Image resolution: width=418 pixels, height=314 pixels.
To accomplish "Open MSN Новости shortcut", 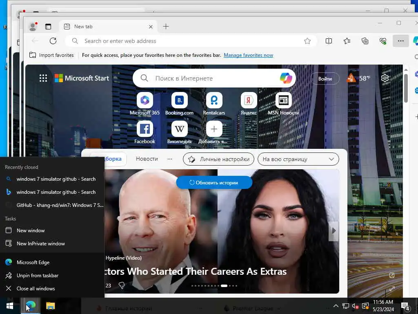I will 283,104.
